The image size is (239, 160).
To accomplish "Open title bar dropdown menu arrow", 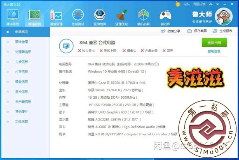I will 218,4.
